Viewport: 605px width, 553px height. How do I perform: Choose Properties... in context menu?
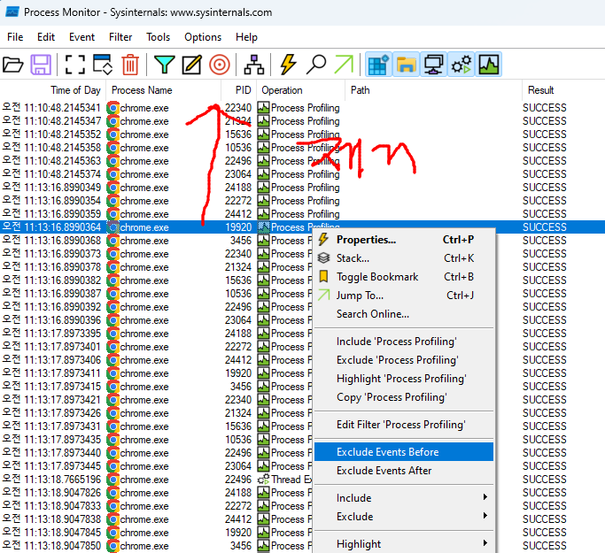(404, 240)
